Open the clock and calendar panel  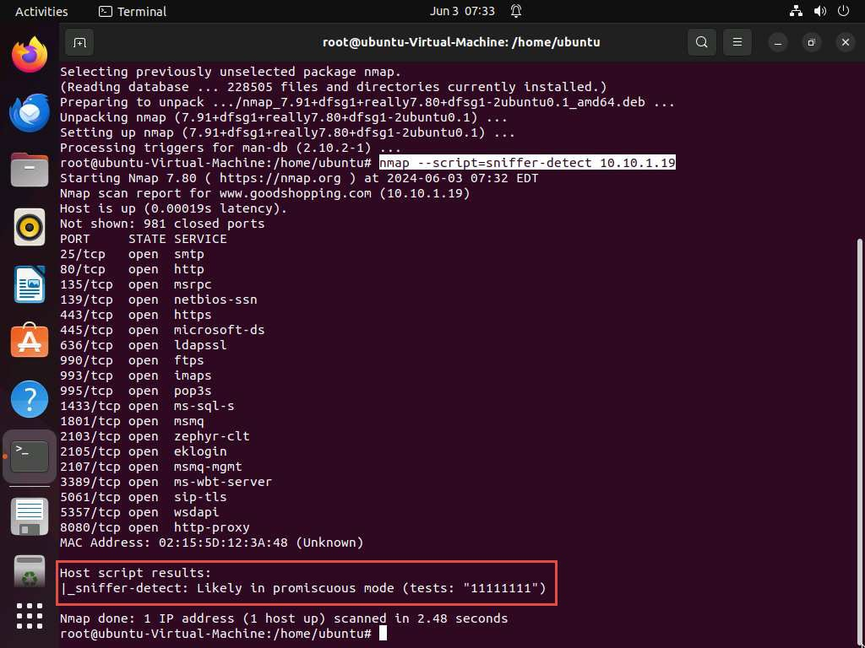click(x=462, y=11)
